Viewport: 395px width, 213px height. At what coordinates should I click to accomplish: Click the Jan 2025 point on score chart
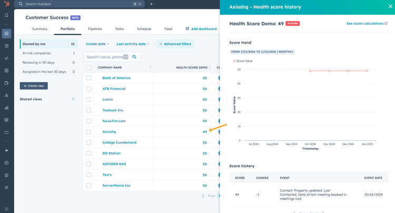pos(367,71)
